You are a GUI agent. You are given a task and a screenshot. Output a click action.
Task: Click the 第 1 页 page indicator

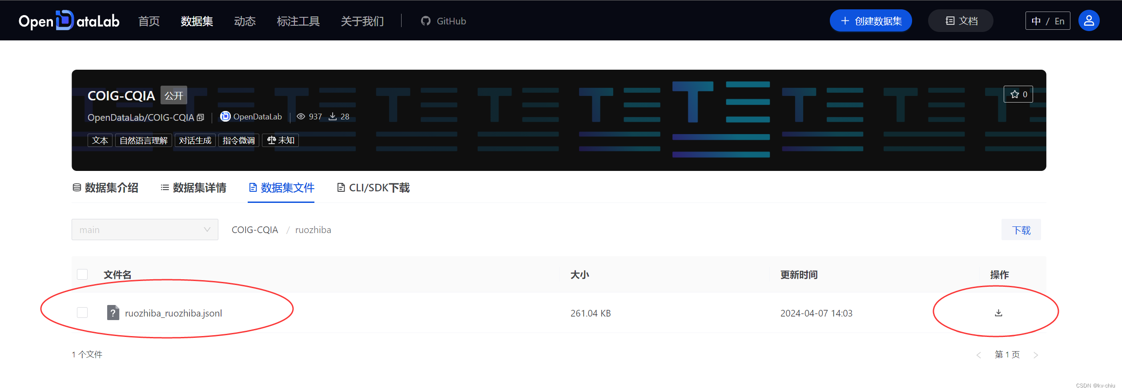1007,355
